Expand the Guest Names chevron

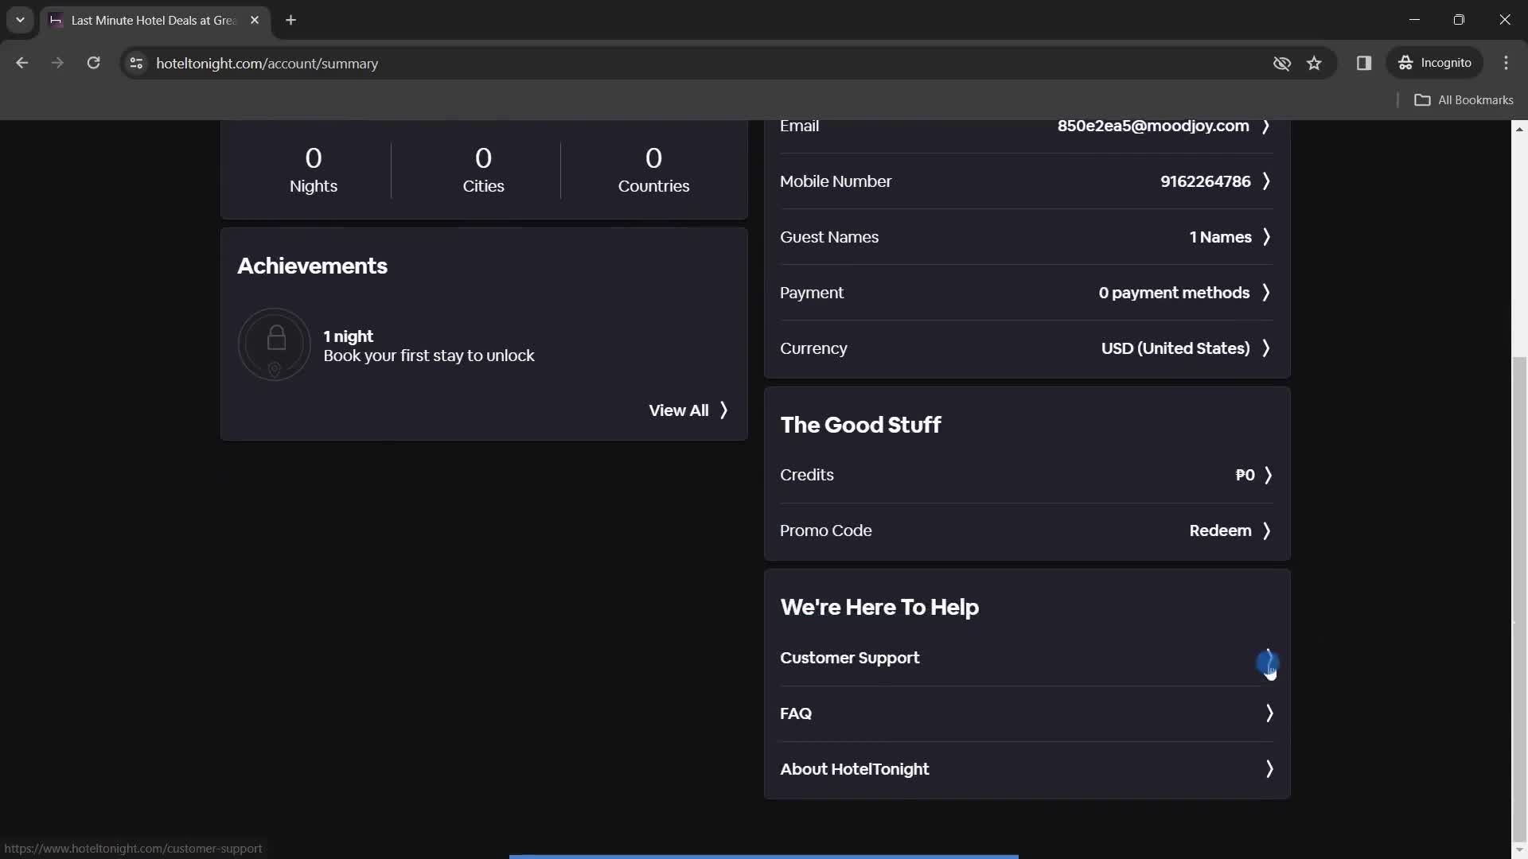coord(1266,237)
